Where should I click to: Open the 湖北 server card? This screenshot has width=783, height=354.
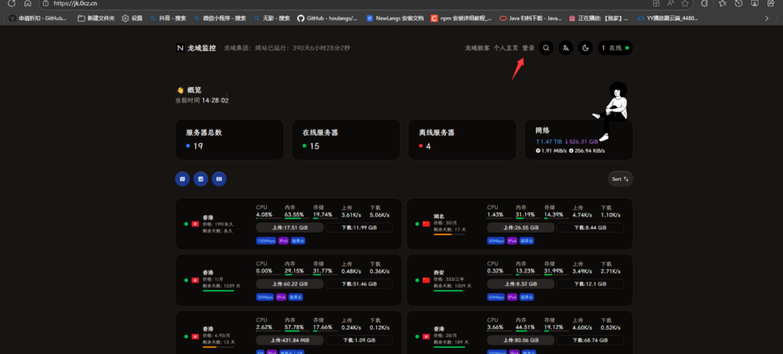[x=520, y=224]
